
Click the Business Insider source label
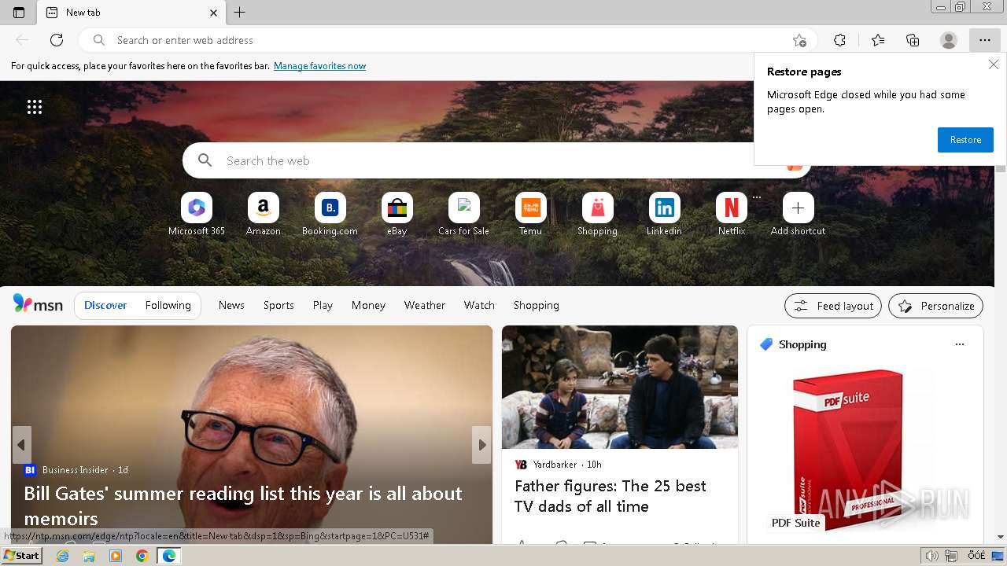coord(76,470)
